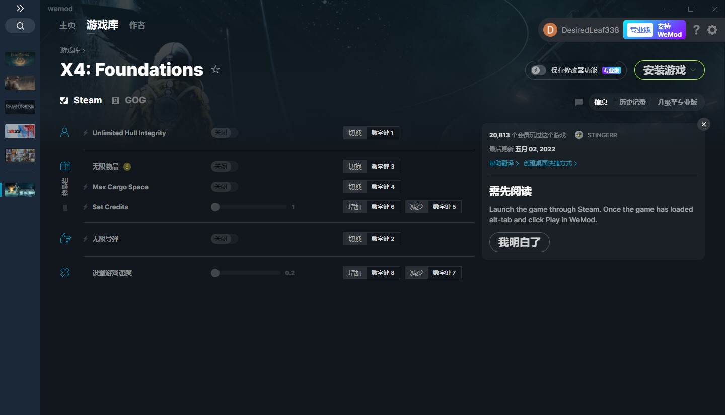Open the Elden Ring game thumbnail in sidebar

(x=20, y=59)
